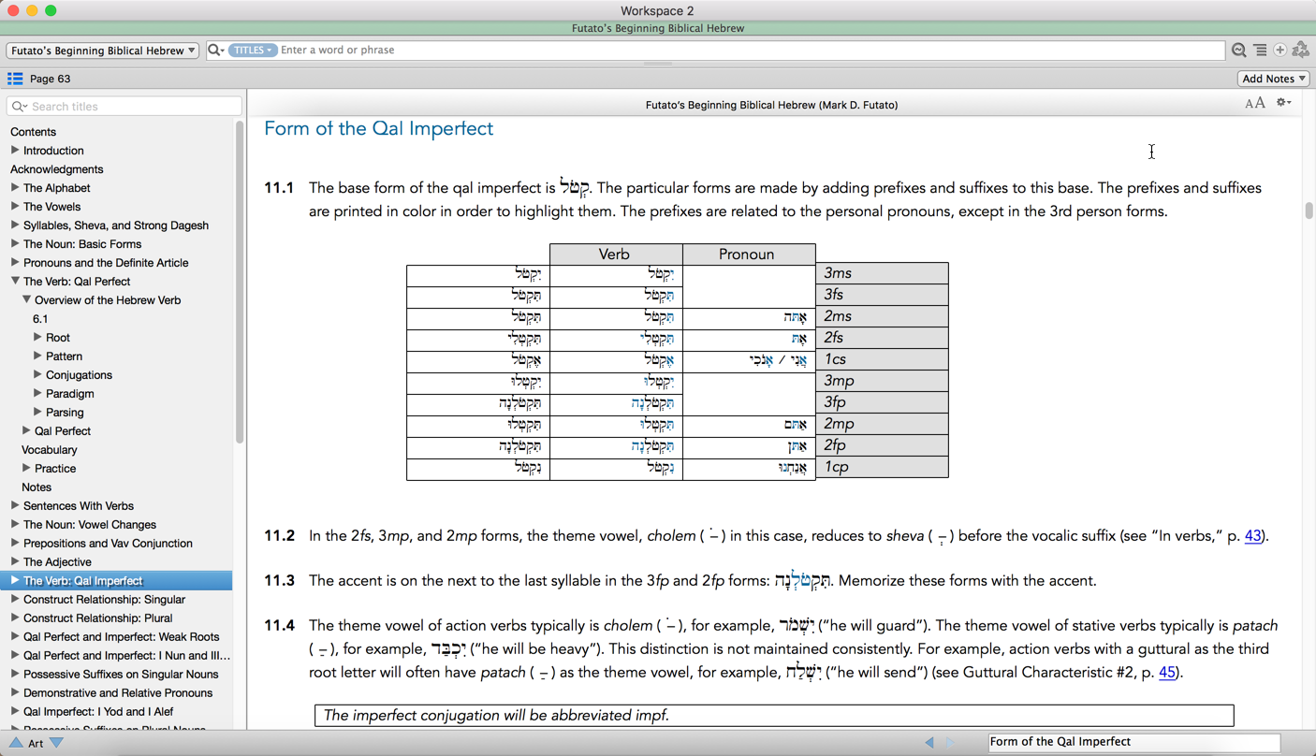1316x756 pixels.
Task: Expand The Vowels chapter
Action: pos(15,206)
